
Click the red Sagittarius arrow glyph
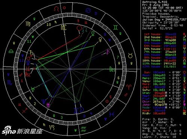pyautogui.click(x=25, y=110)
